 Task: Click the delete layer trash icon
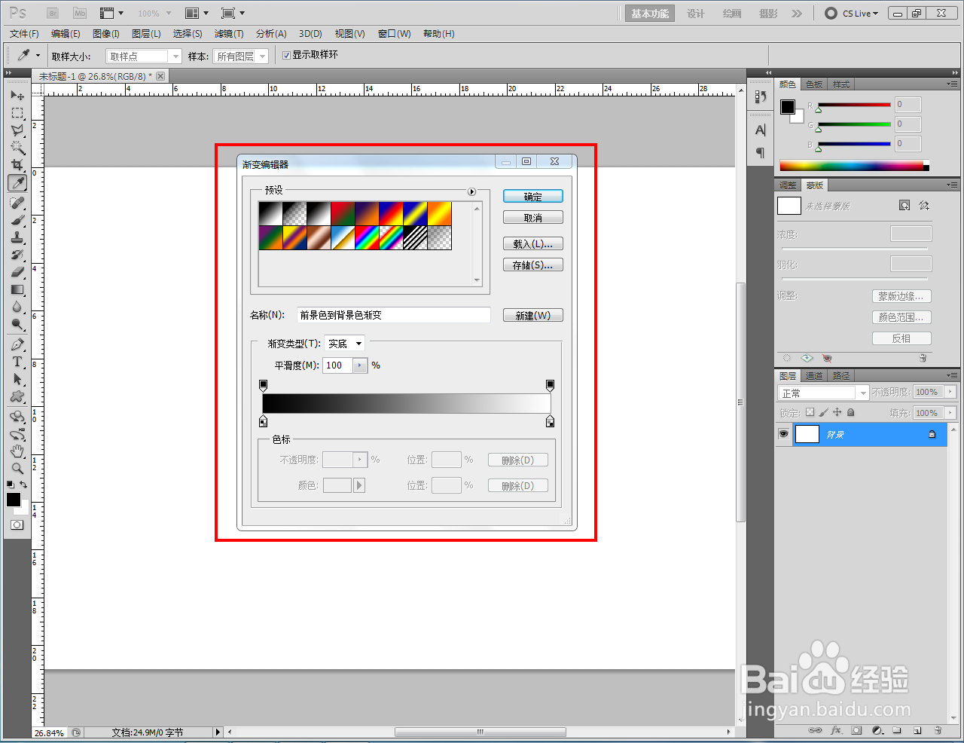click(938, 730)
